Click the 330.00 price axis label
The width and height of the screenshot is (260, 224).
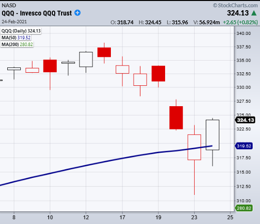243,87
